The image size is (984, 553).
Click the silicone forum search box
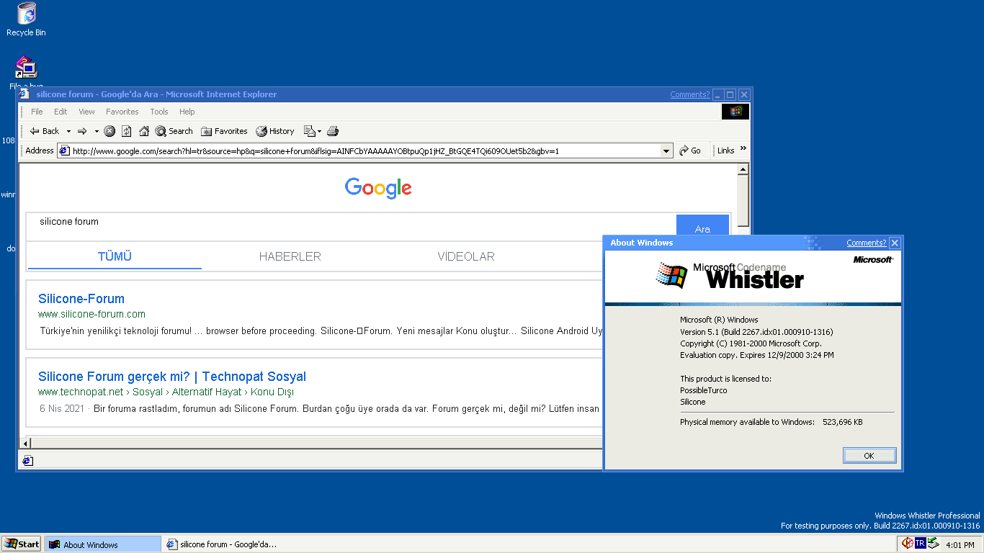point(352,226)
